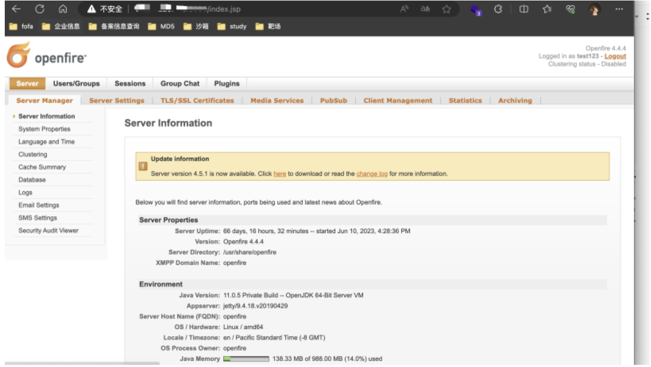The image size is (651, 367).
Task: Open the Server Settings subtab
Action: tap(117, 101)
